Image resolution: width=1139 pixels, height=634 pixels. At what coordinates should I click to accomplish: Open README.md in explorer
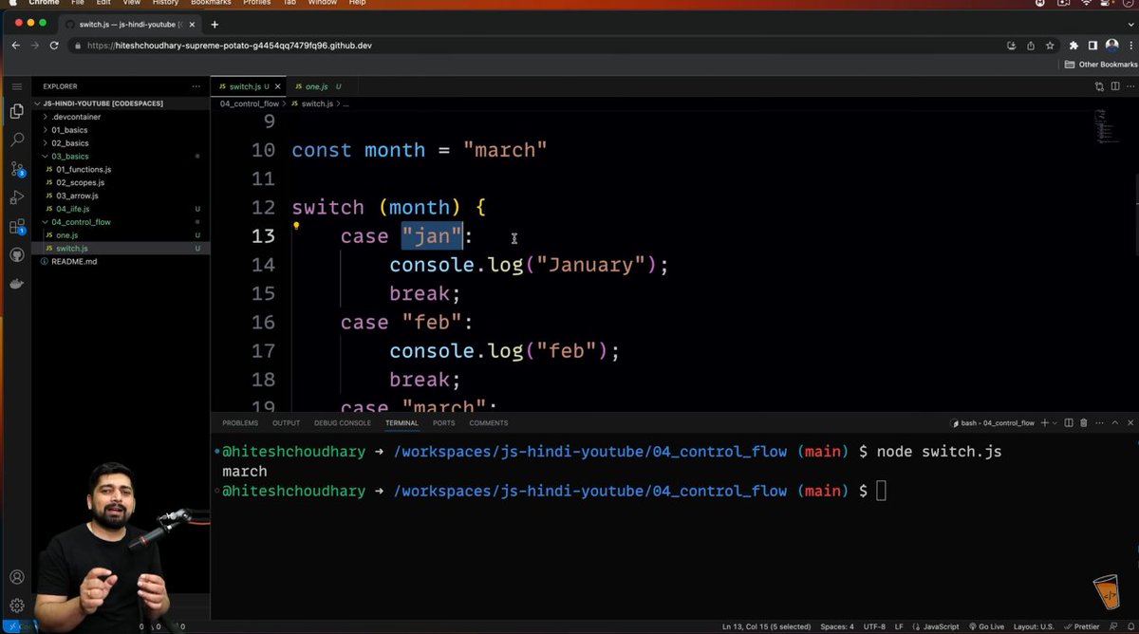(121, 261)
